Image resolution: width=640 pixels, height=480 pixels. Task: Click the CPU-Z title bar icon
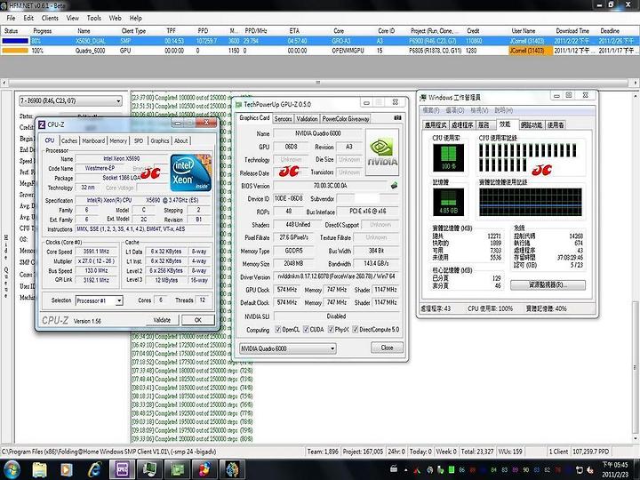point(42,124)
